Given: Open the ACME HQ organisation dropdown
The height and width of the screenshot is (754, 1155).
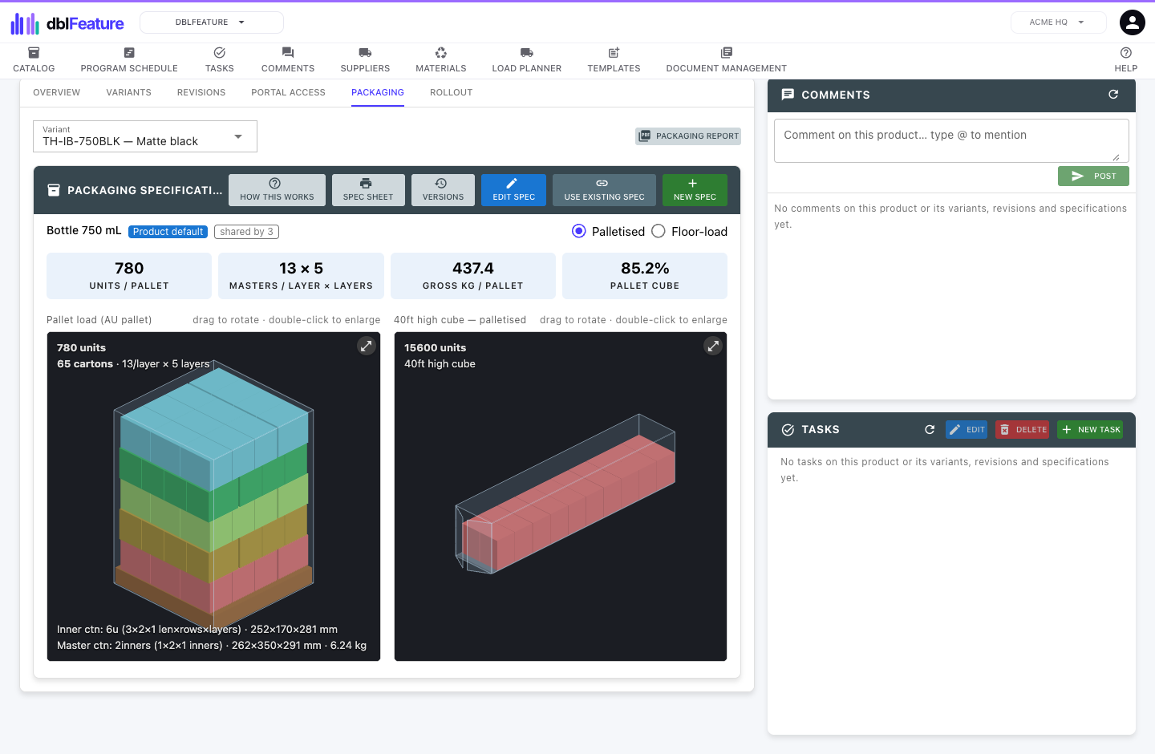Looking at the screenshot, I should click(1059, 22).
